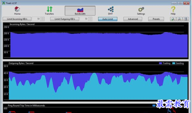The width and height of the screenshot is (192, 113).
Task: Zoom in on the bandwidth graphs
Action: pos(173,19)
